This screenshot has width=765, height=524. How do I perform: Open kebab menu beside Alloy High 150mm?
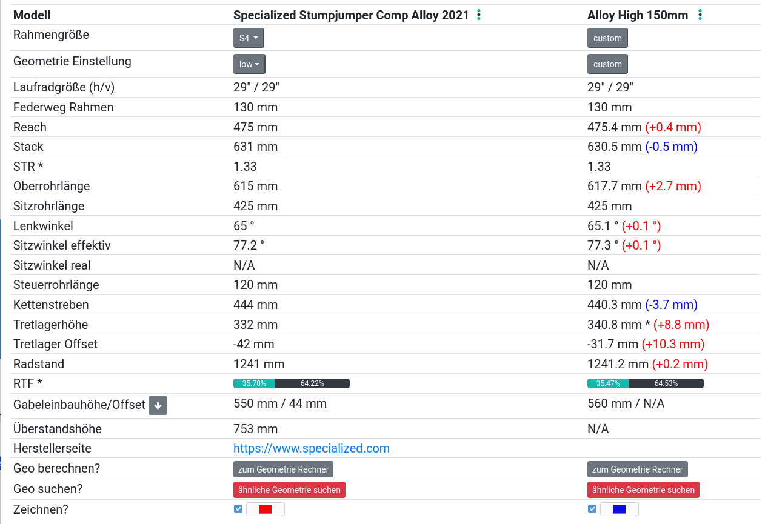pos(700,15)
